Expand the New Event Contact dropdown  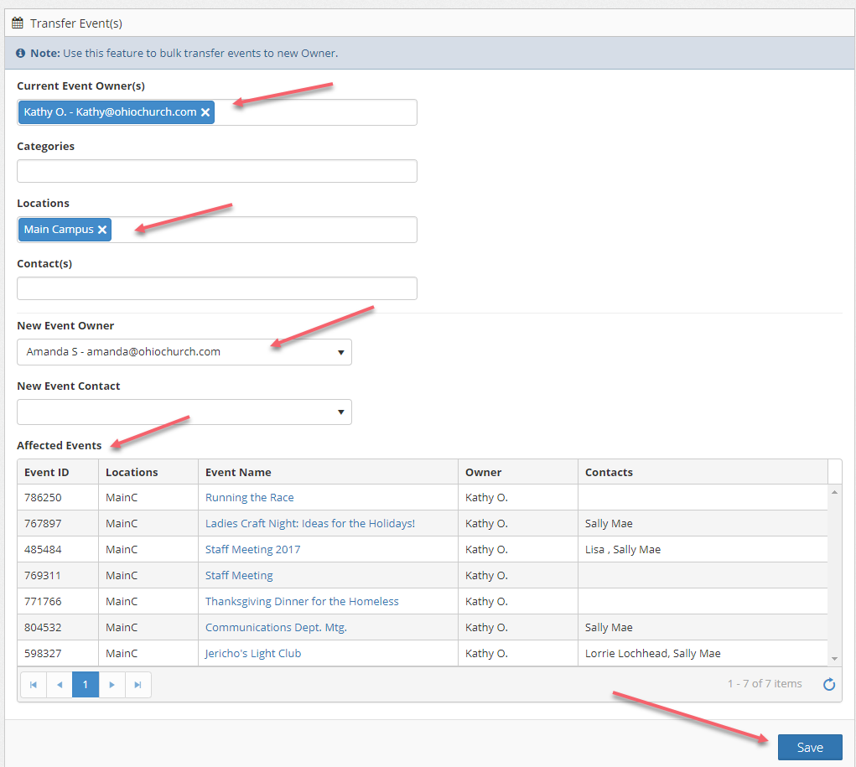point(184,412)
